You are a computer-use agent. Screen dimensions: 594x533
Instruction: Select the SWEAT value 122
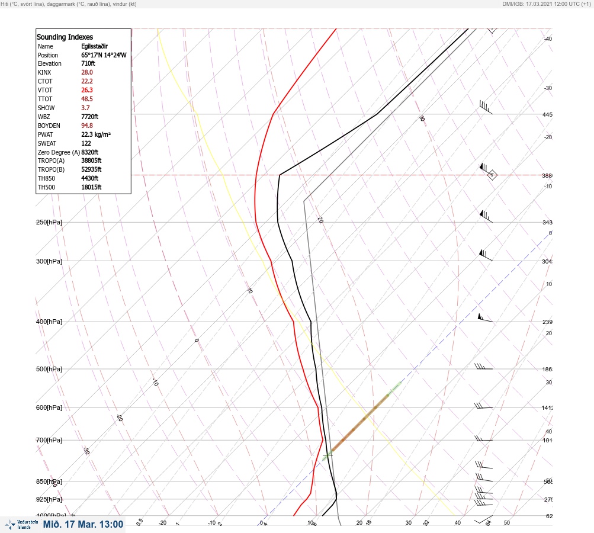click(x=86, y=143)
